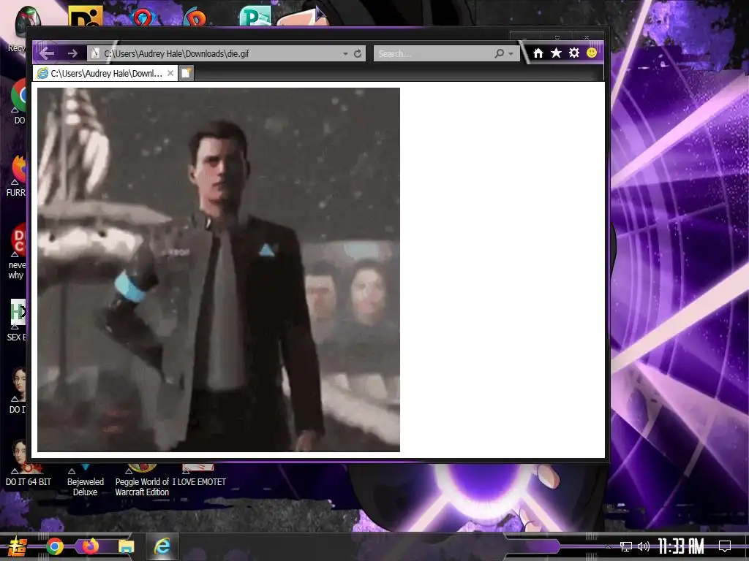Screen dimensions: 749x561
Task: Close the current browser tab
Action: coord(170,73)
